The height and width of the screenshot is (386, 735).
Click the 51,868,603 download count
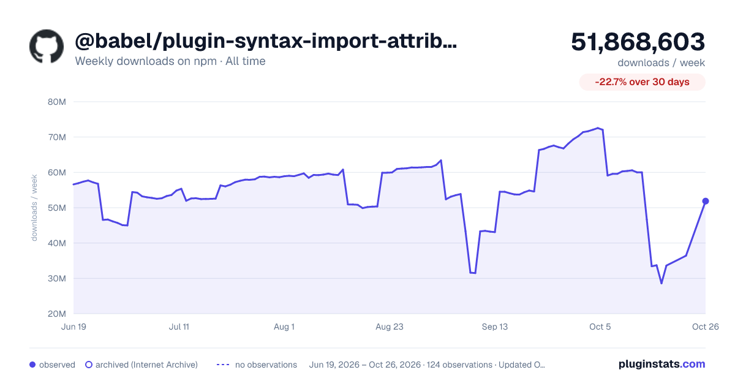point(638,42)
